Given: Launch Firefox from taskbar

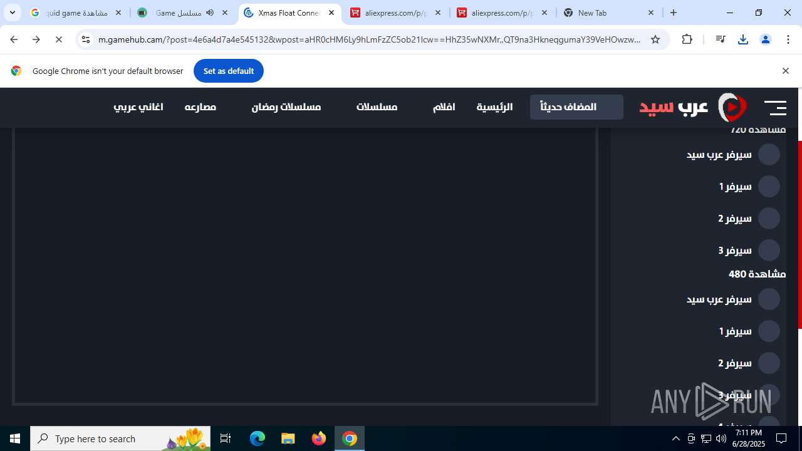Looking at the screenshot, I should pyautogui.click(x=319, y=438).
